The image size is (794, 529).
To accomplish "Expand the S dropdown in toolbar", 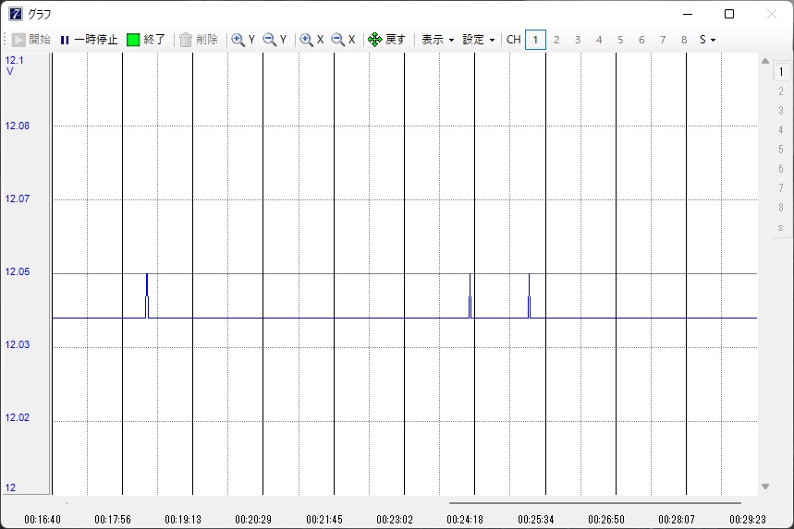I will click(x=707, y=40).
